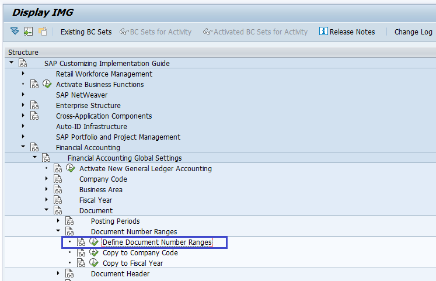Screen dimensions: 436x281
Task: Select Copy to Company Code text
Action: point(140,253)
